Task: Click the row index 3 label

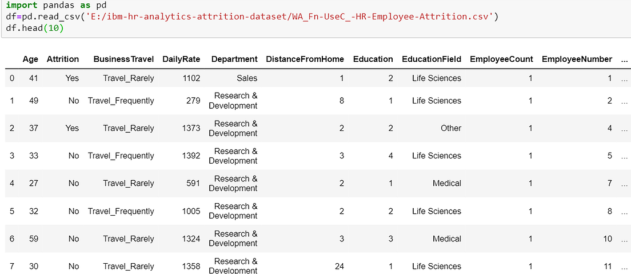Action: [x=12, y=156]
